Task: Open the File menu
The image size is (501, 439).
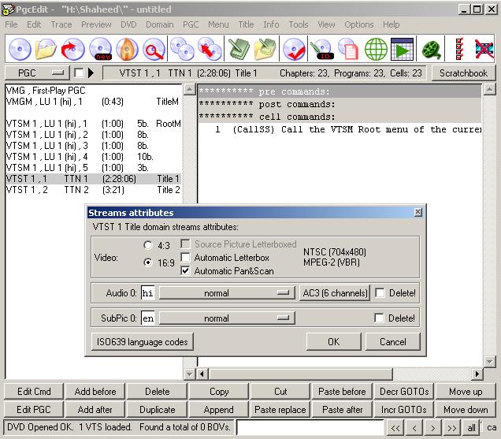Action: click(x=12, y=24)
